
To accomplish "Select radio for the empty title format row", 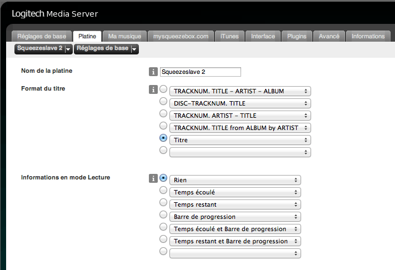I will [163, 150].
